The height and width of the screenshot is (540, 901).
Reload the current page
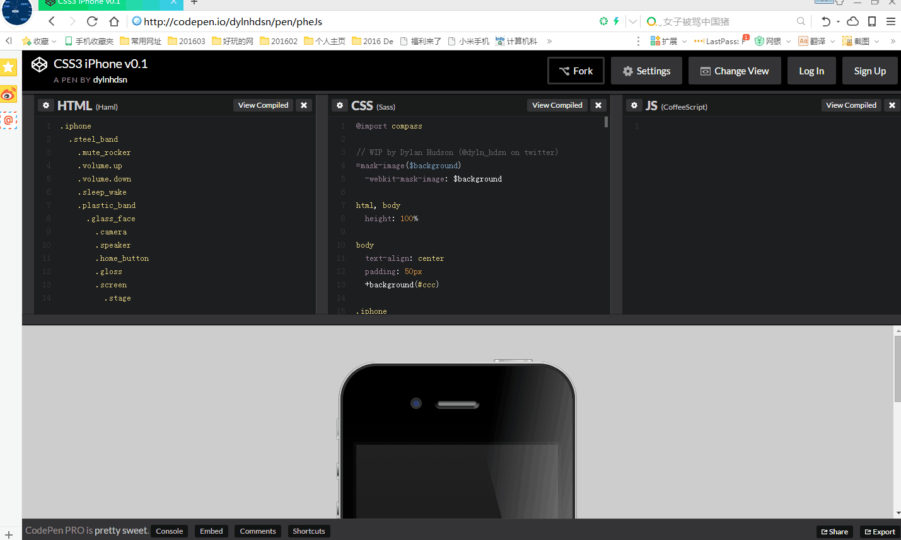(x=92, y=21)
